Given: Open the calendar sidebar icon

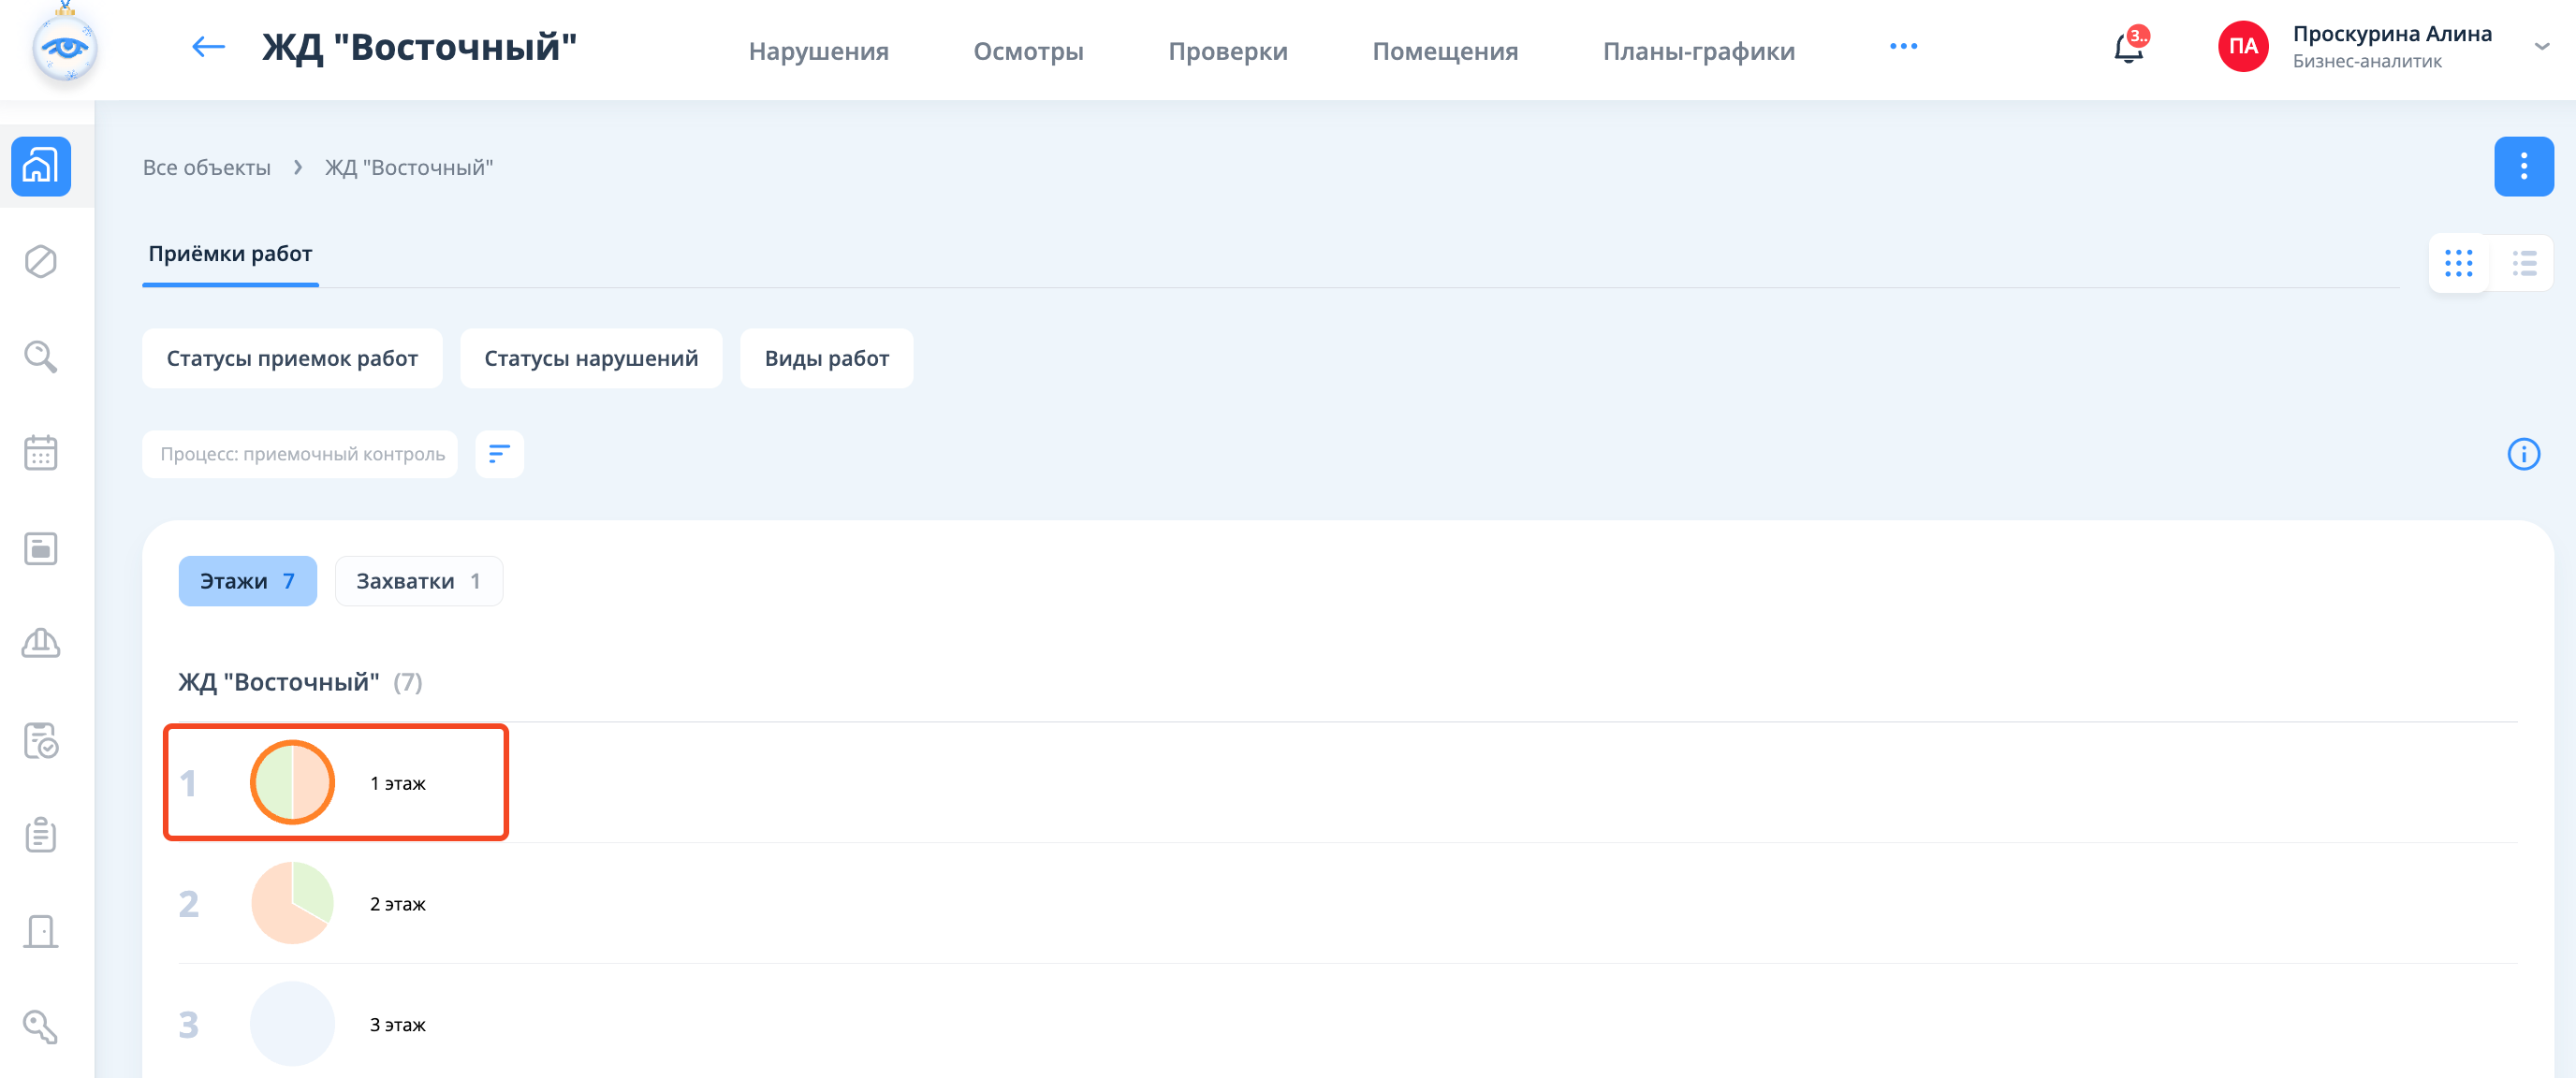Looking at the screenshot, I should tap(41, 453).
